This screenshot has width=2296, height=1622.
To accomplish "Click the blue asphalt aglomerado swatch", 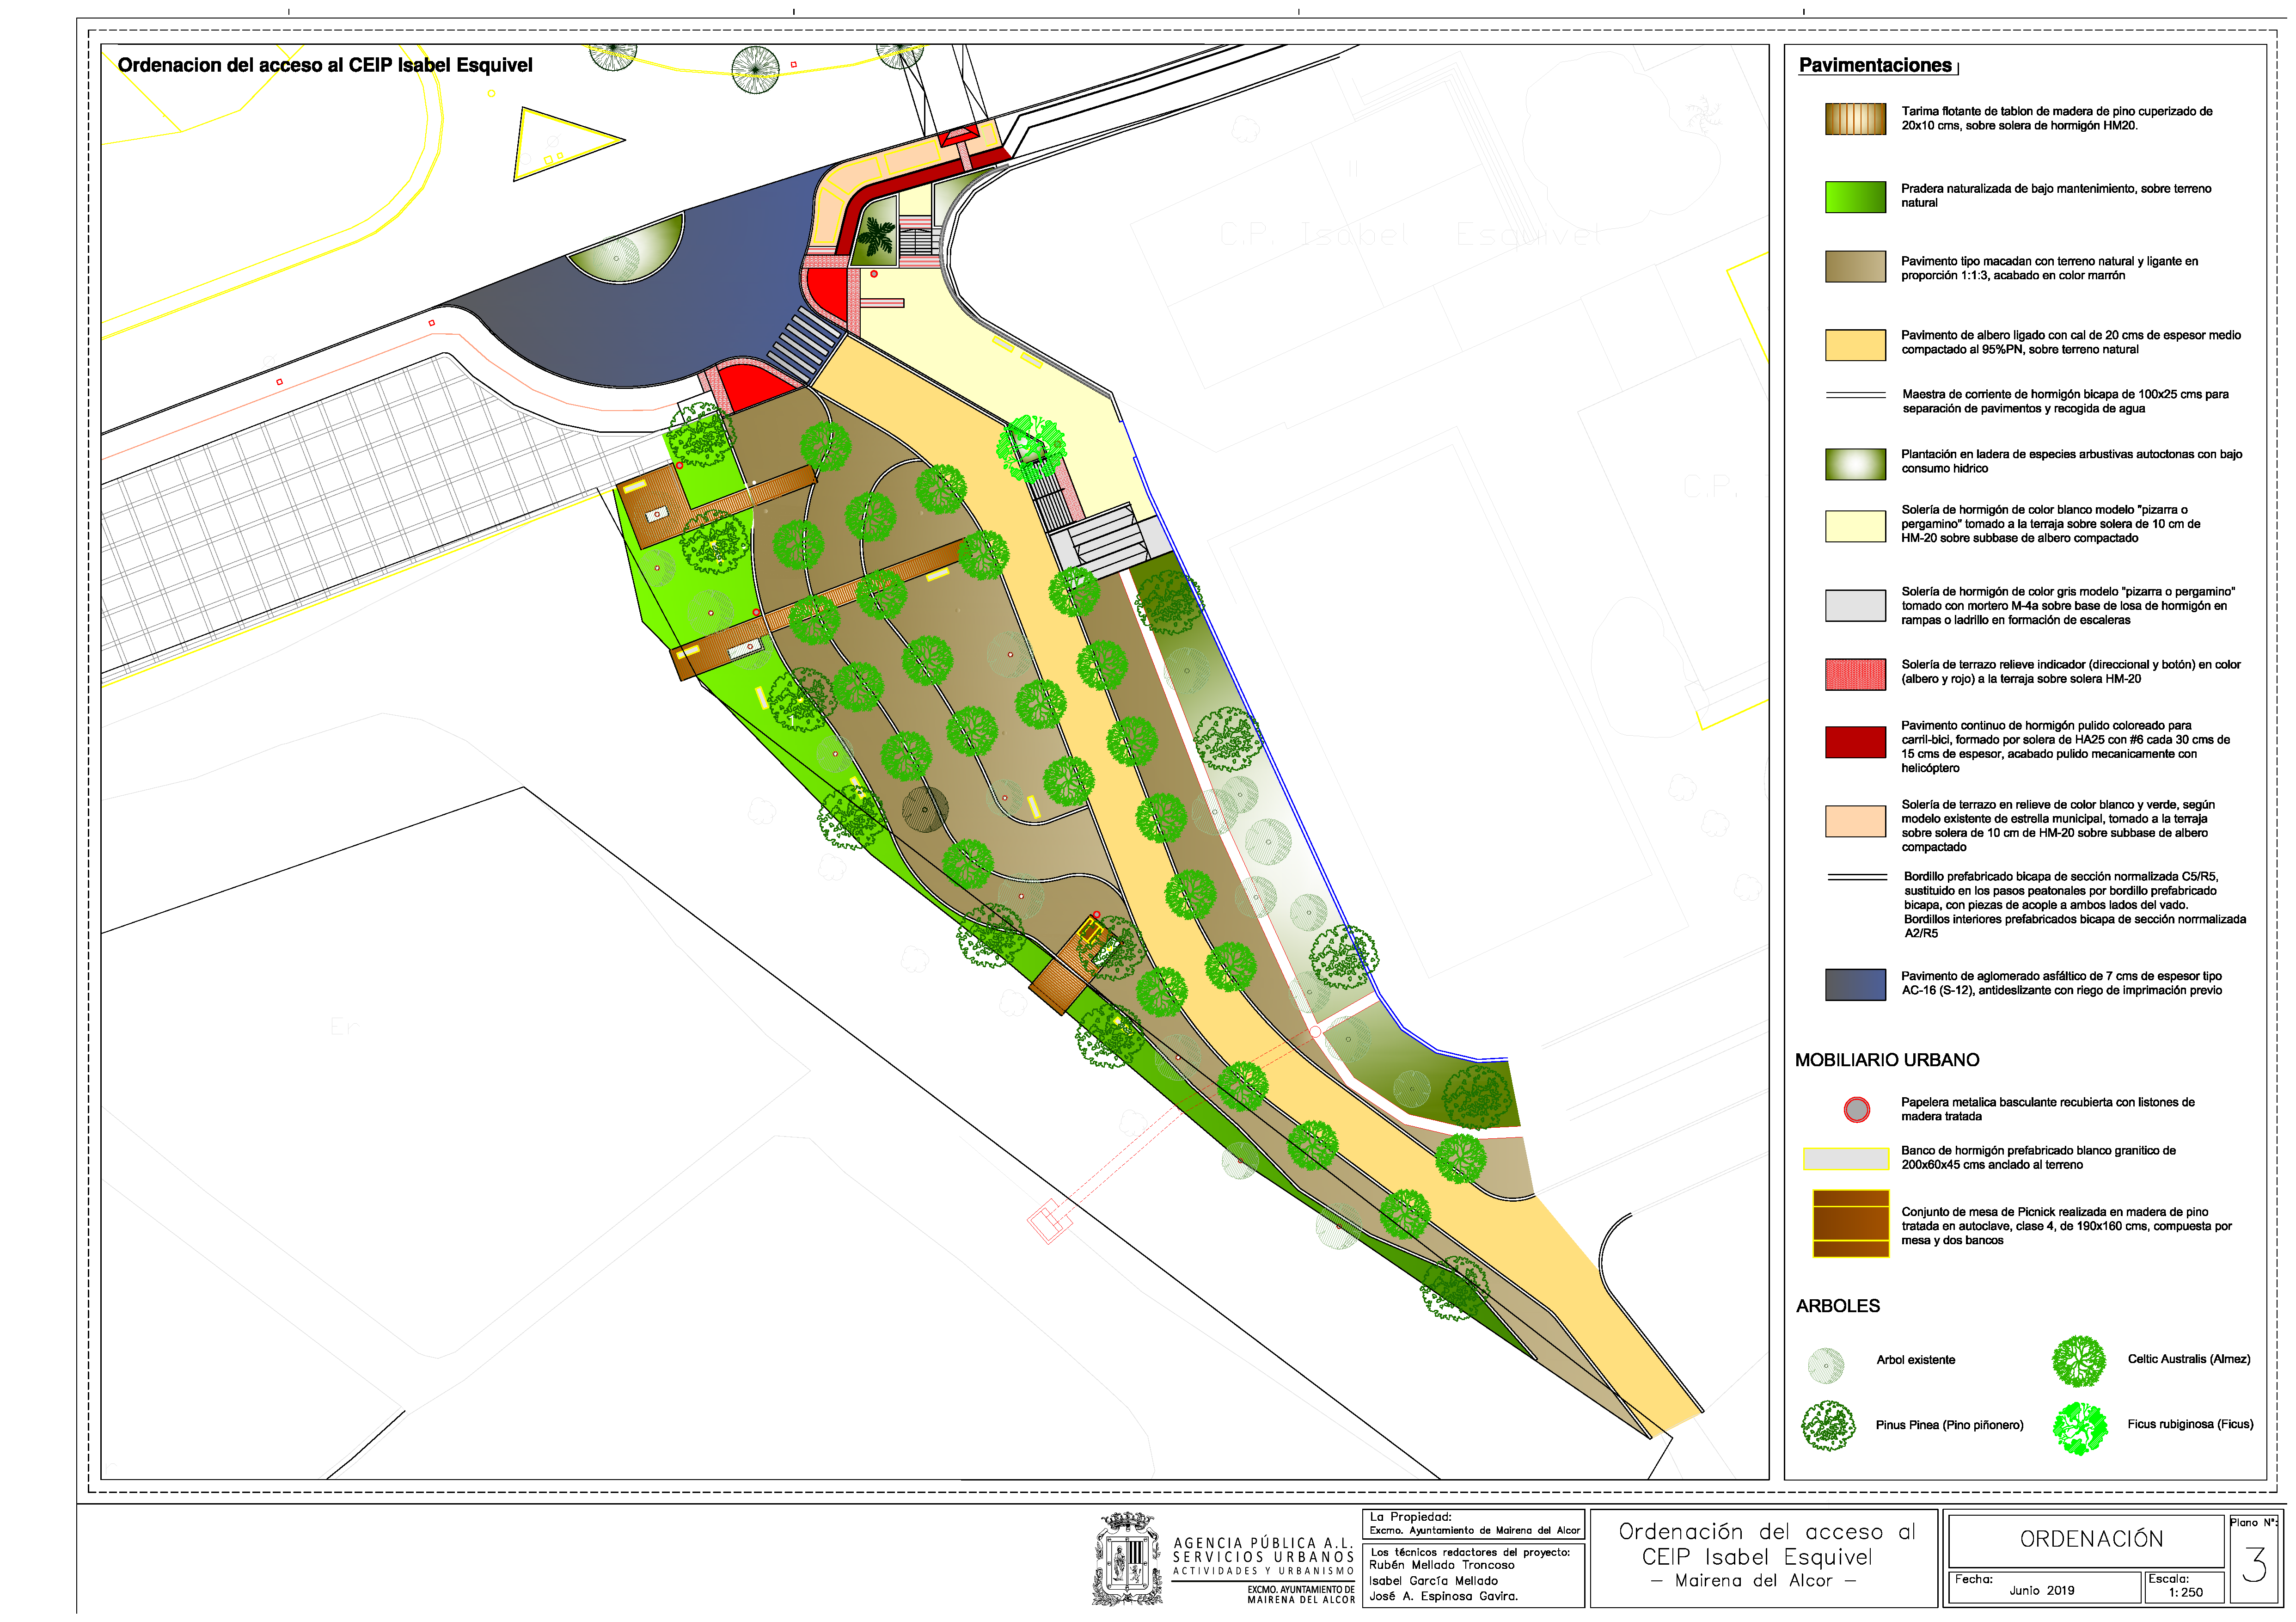I will (1855, 984).
